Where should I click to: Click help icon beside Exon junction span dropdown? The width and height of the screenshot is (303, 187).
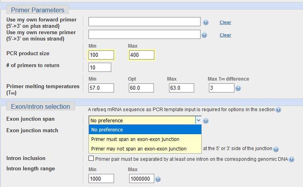206,121
